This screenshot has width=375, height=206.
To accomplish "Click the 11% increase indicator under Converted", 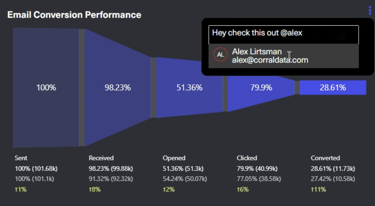I will point(318,189).
